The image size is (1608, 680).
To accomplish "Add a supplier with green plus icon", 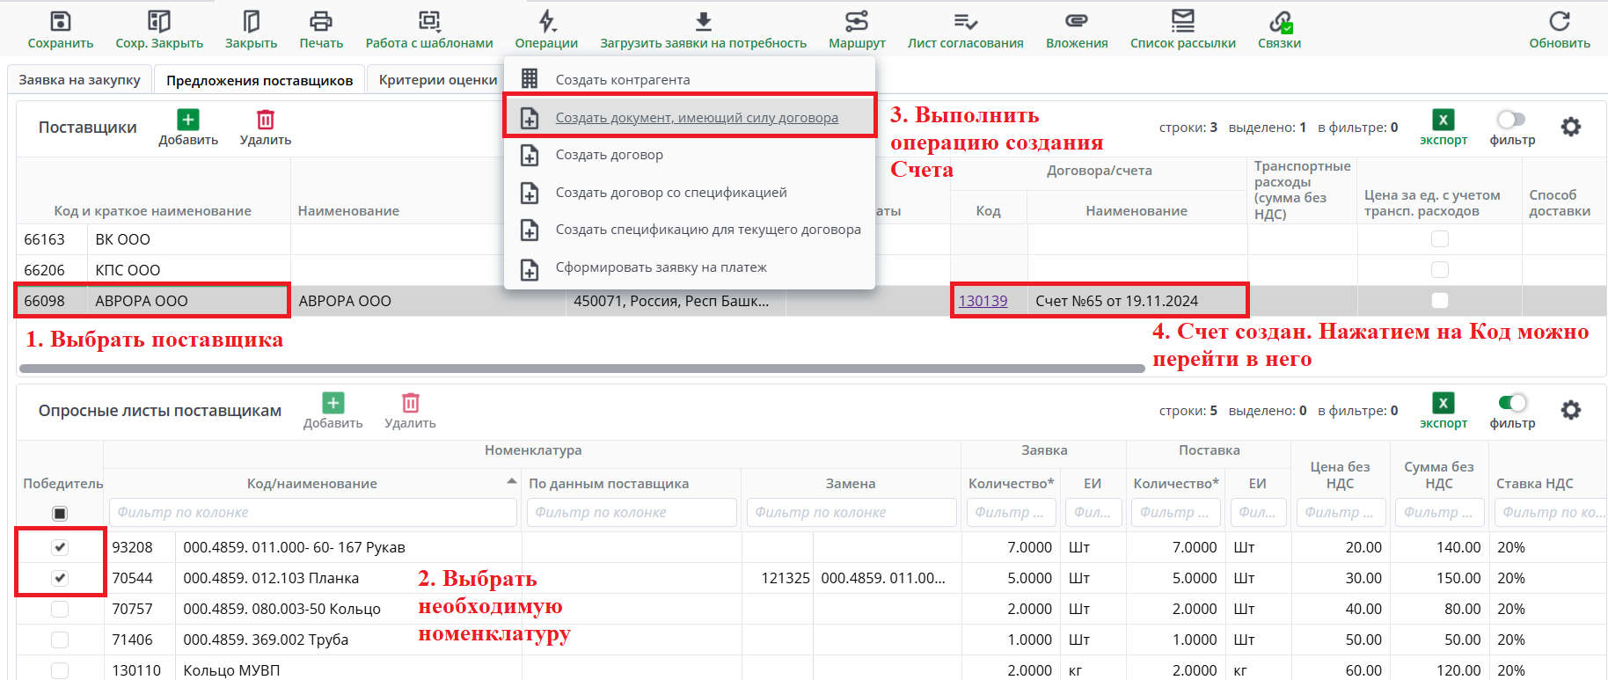I will point(188,120).
